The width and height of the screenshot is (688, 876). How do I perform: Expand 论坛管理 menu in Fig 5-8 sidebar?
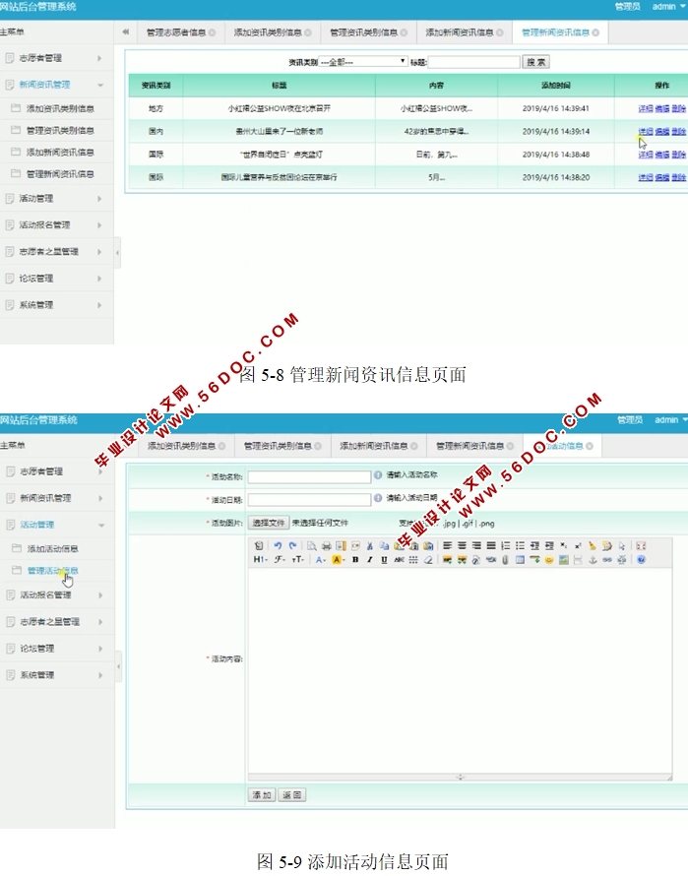[x=54, y=279]
